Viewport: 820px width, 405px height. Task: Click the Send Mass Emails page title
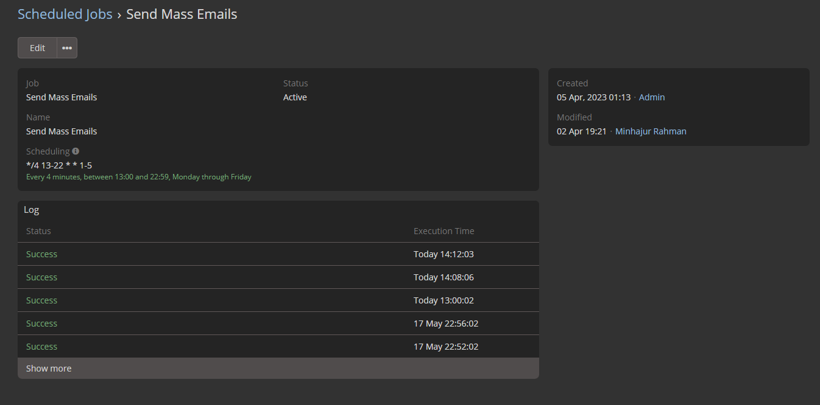(x=182, y=15)
